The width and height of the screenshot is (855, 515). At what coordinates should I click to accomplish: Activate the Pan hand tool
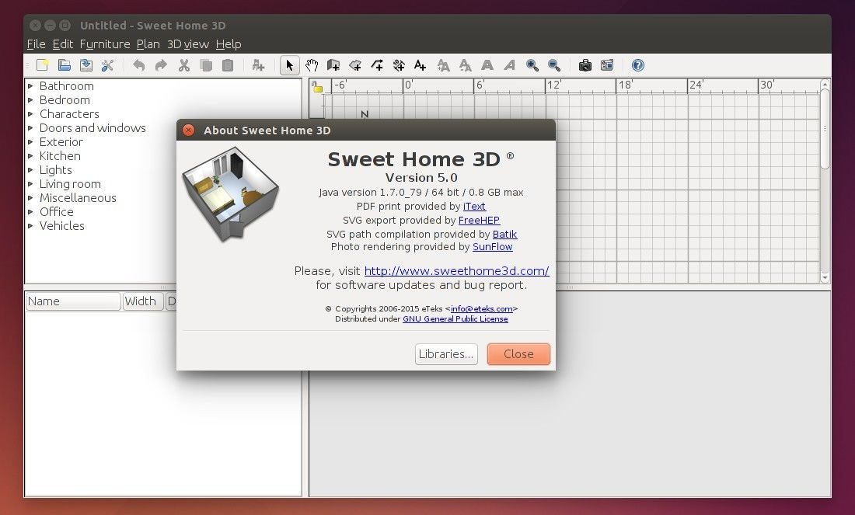(312, 65)
